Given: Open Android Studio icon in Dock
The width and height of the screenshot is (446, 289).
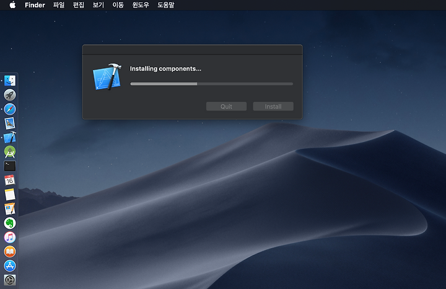Looking at the screenshot, I should [10, 152].
